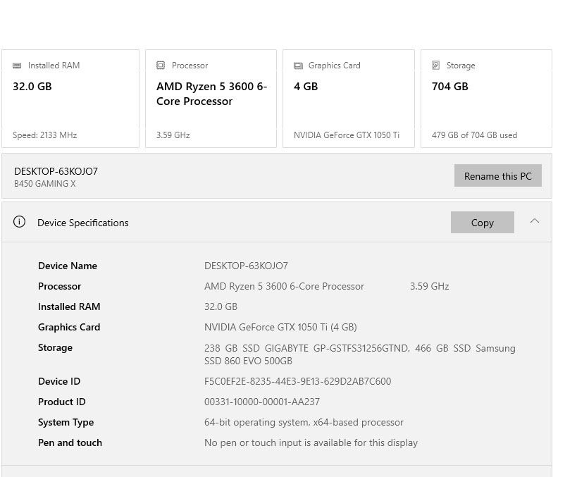Click the Installed RAM memory icon
Image resolution: width=577 pixels, height=477 pixels.
click(17, 66)
